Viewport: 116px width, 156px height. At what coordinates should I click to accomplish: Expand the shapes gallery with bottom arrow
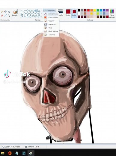(42, 16)
